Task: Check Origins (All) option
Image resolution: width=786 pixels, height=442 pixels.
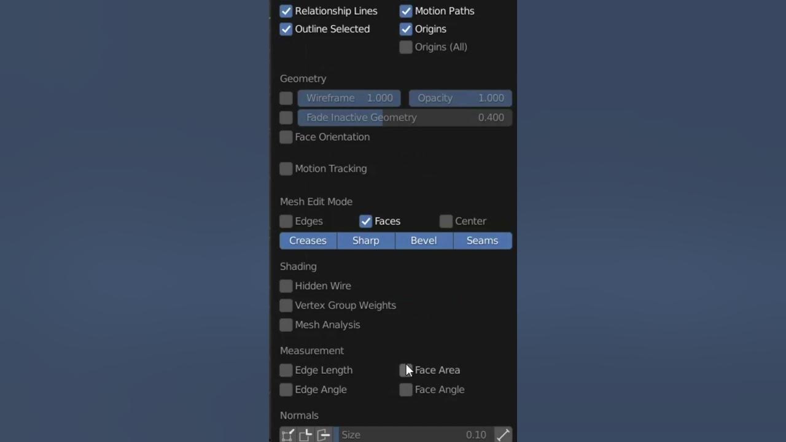Action: coord(406,47)
